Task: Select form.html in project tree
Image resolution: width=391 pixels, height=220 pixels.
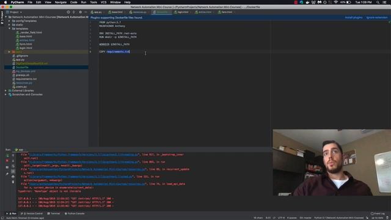Action: [x=24, y=44]
